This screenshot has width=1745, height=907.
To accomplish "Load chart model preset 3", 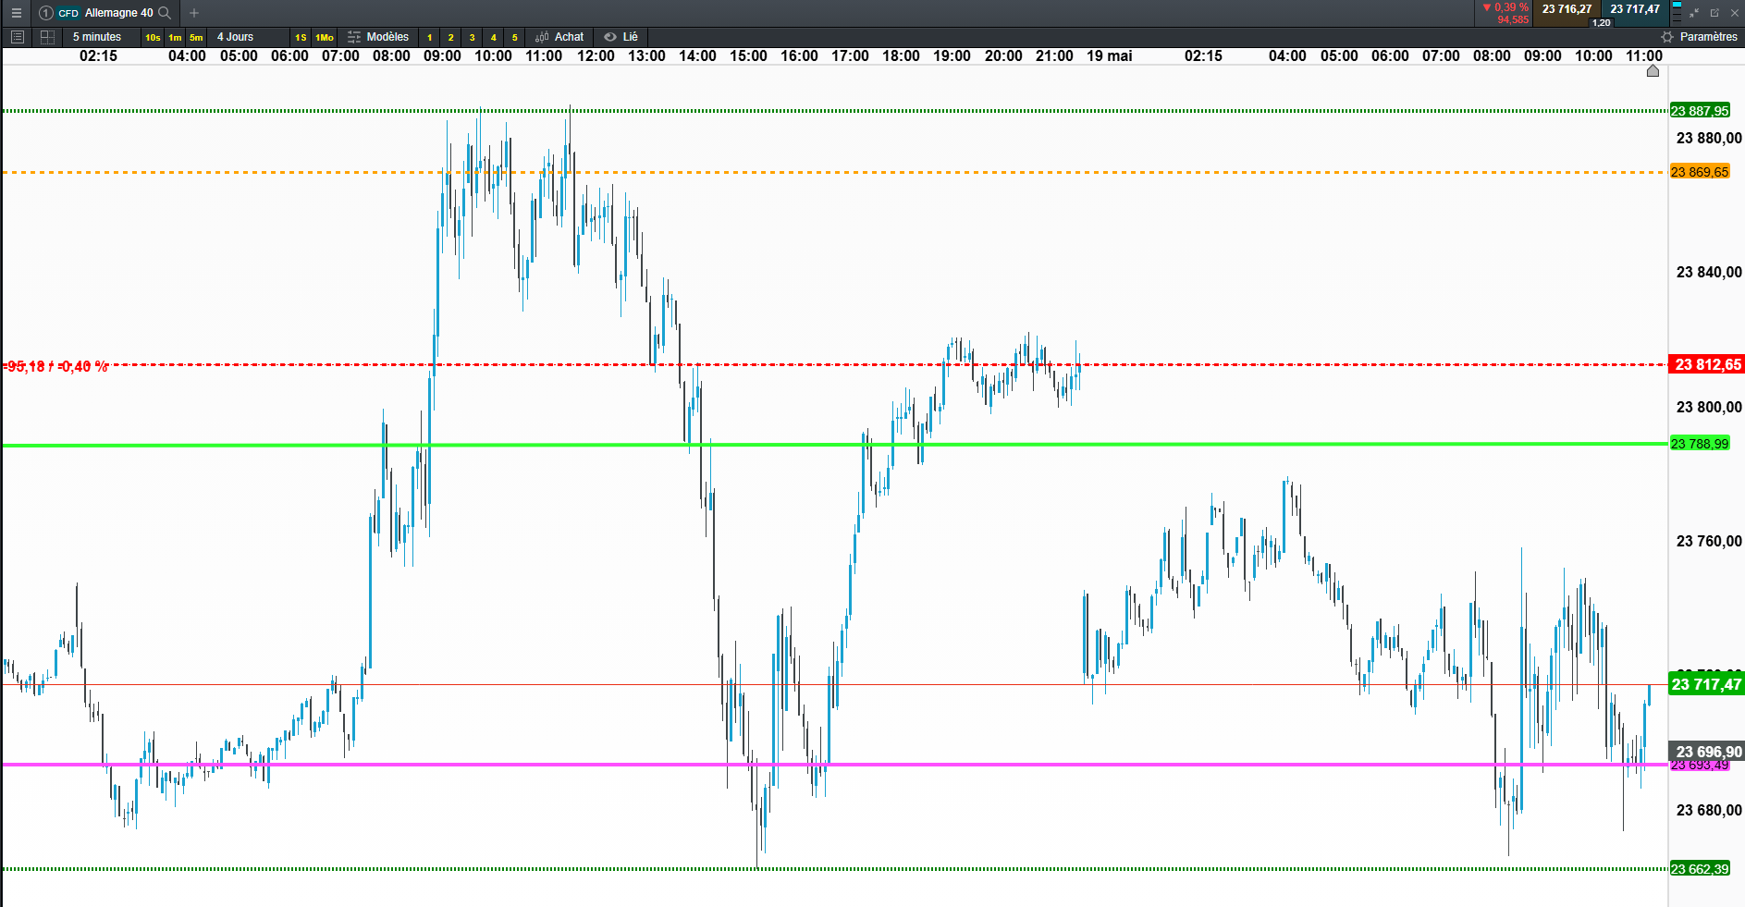I will (x=472, y=37).
